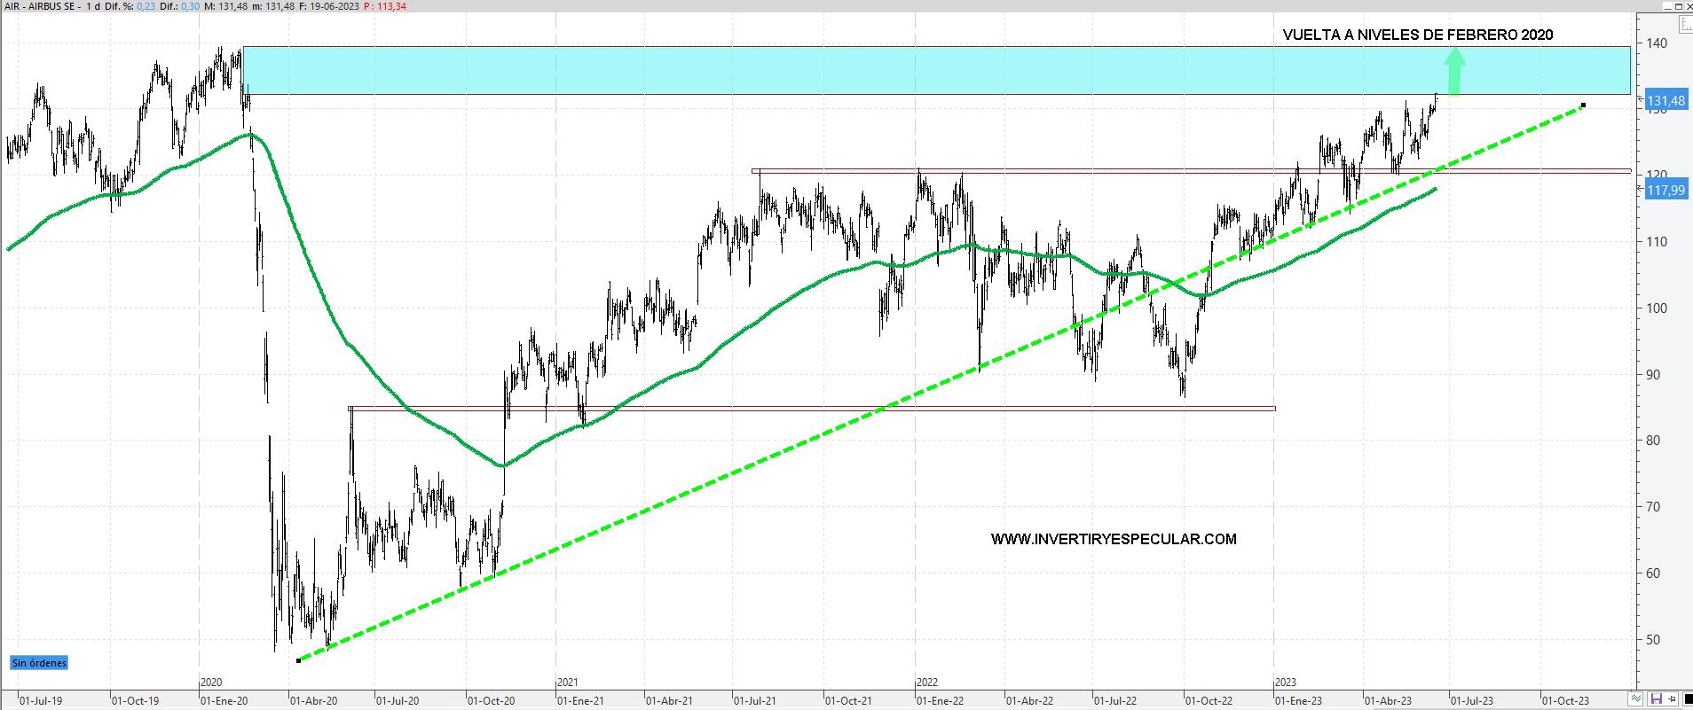Click the AIR - AIRBUS SE title text

[x=40, y=6]
